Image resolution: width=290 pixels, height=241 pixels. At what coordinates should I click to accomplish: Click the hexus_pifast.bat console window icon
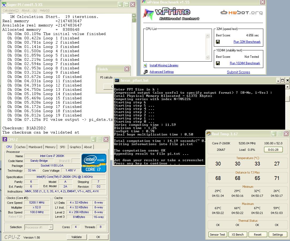pos(117,80)
